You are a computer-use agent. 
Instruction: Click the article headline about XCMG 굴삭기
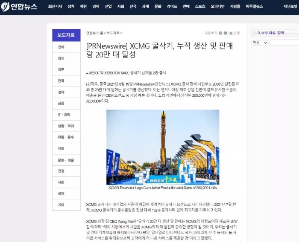tap(159, 50)
